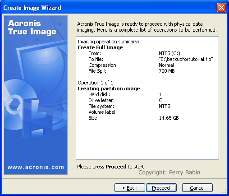
Task: Click the Proceed button
Action: click(x=161, y=187)
